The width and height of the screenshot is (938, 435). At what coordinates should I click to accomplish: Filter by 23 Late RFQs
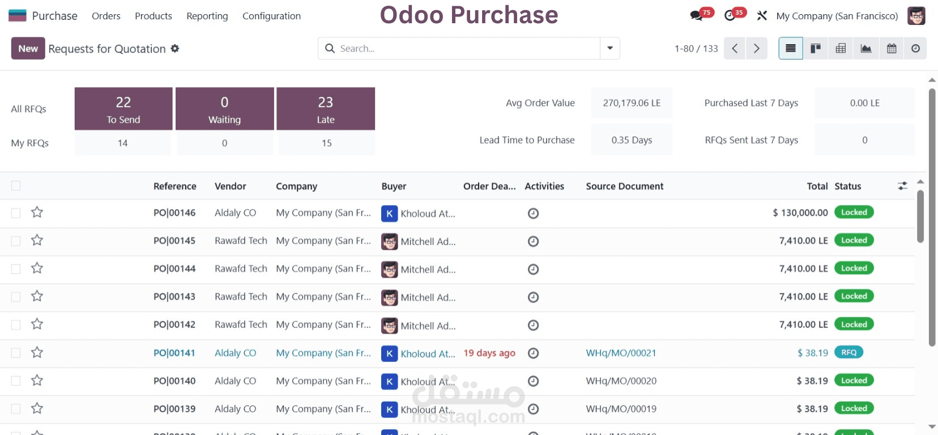pyautogui.click(x=326, y=109)
